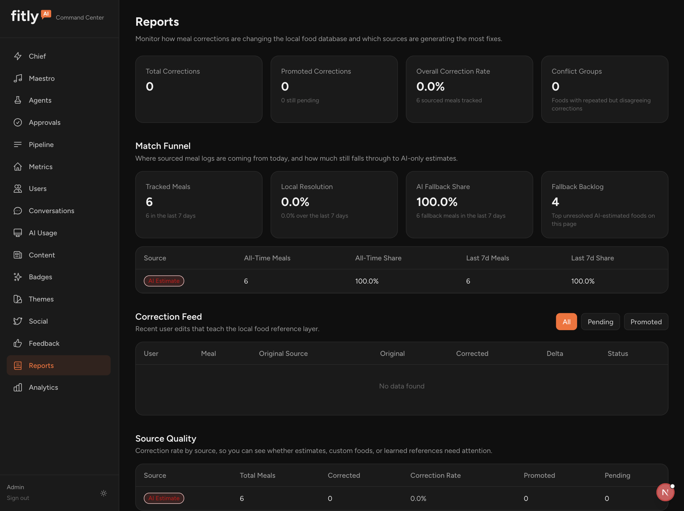Open the Badges sparkle icon
This screenshot has width=684, height=511.
pos(18,277)
